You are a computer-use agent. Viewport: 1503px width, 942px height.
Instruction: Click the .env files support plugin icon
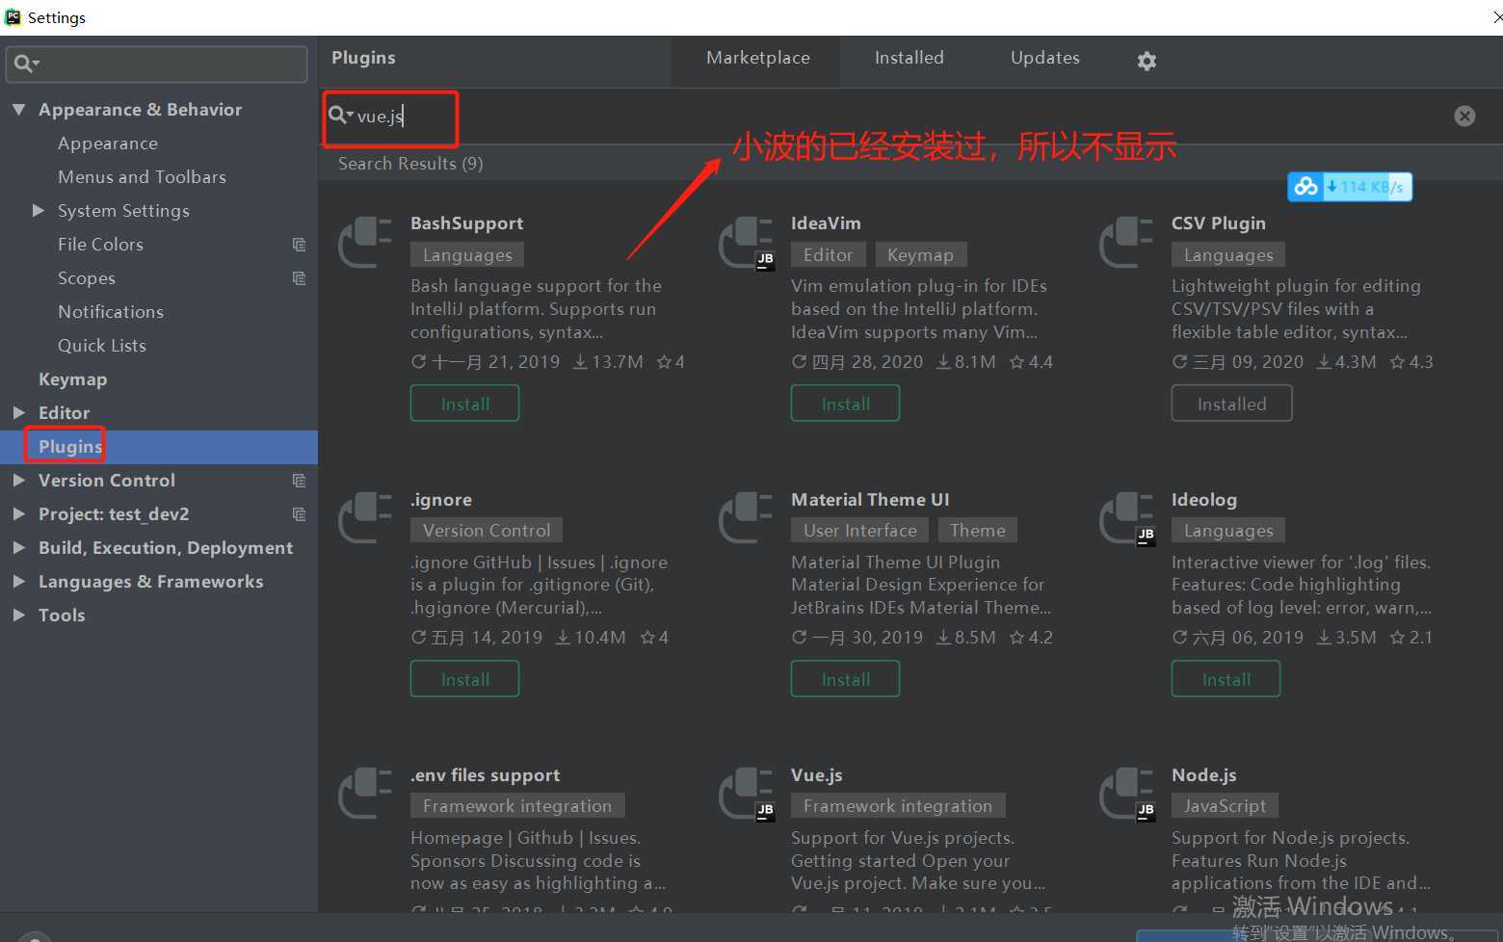pyautogui.click(x=365, y=793)
